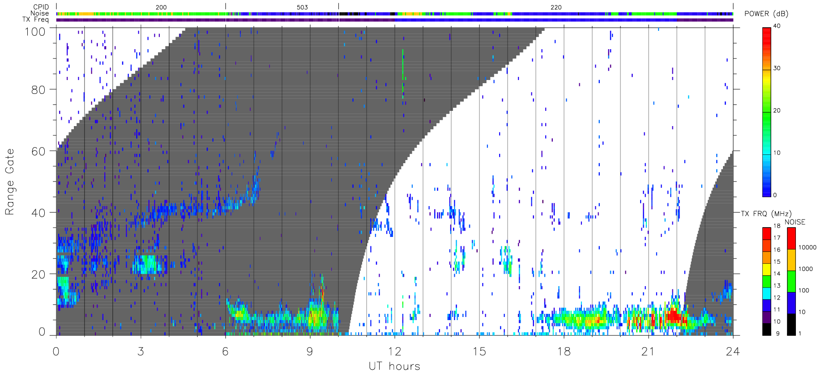Image resolution: width=825 pixels, height=380 pixels.
Task: Click the 10000 label on the NOISE scale
Action: coord(808,247)
